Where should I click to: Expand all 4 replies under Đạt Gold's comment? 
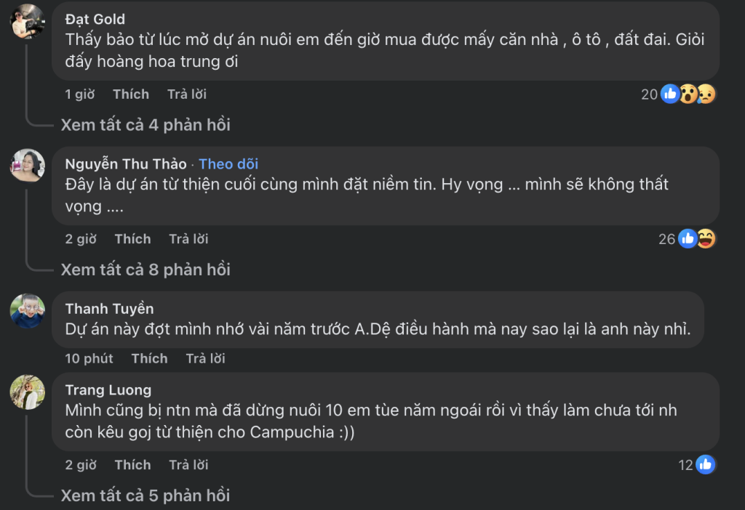(x=145, y=124)
